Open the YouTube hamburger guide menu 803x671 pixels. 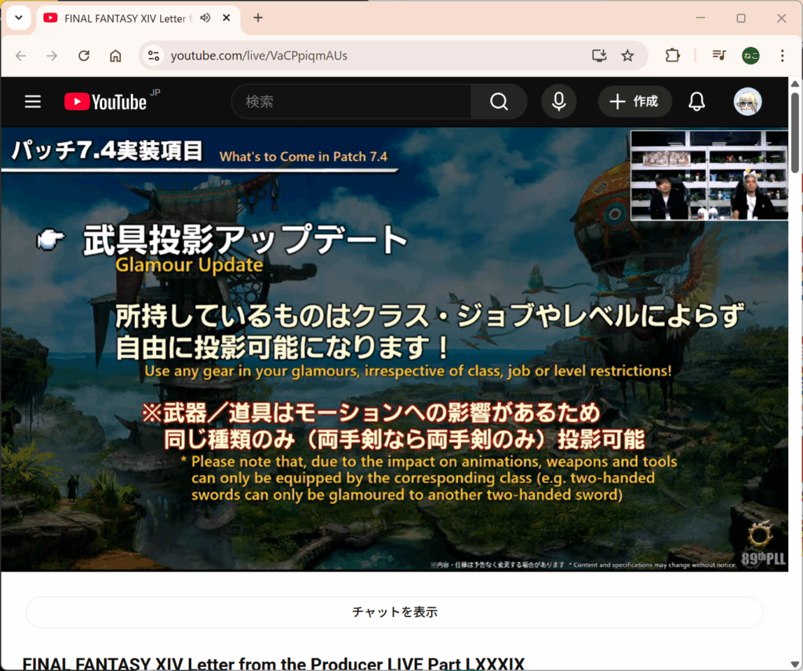pos(32,102)
